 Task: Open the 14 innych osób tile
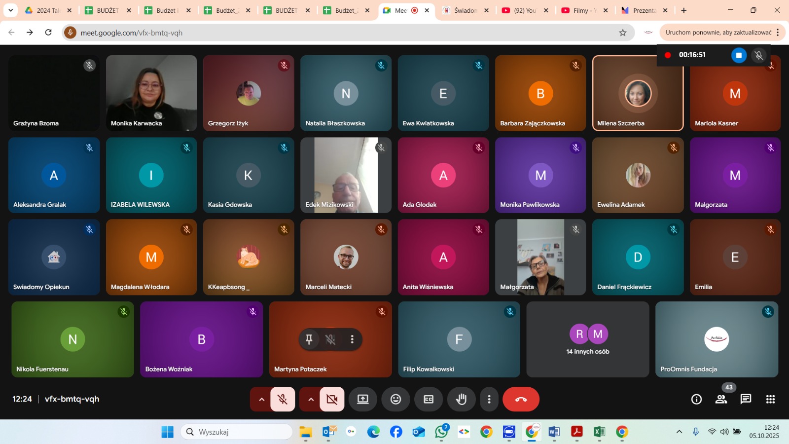[x=587, y=339]
